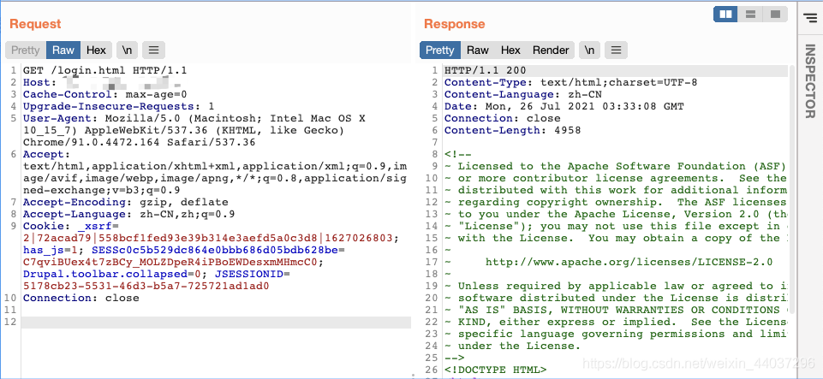Click the 'has_js' cookie name
This screenshot has width=823, height=379.
[x=44, y=250]
